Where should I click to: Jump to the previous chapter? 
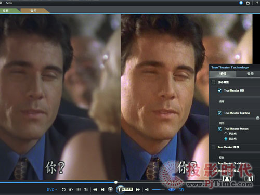click(x=102, y=190)
